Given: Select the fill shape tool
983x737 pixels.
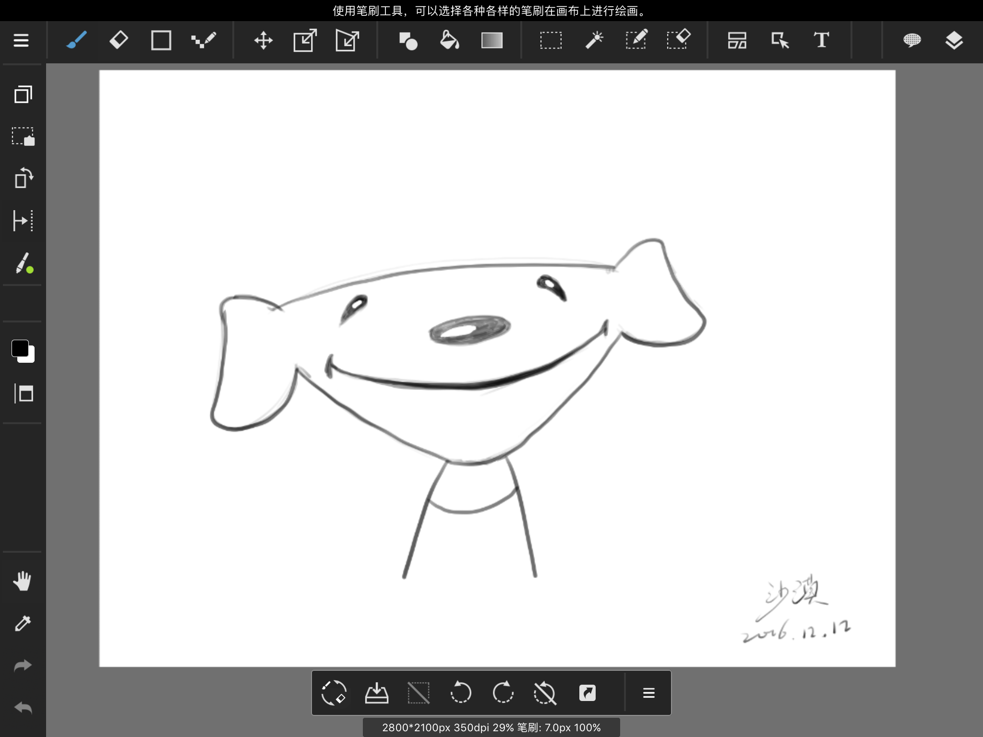Looking at the screenshot, I should (x=408, y=40).
